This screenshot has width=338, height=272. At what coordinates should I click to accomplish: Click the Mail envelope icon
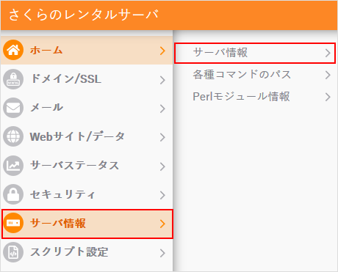tap(13, 108)
